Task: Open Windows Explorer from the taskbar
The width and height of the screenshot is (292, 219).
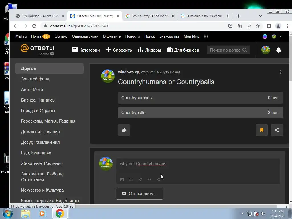Action: coord(25,213)
